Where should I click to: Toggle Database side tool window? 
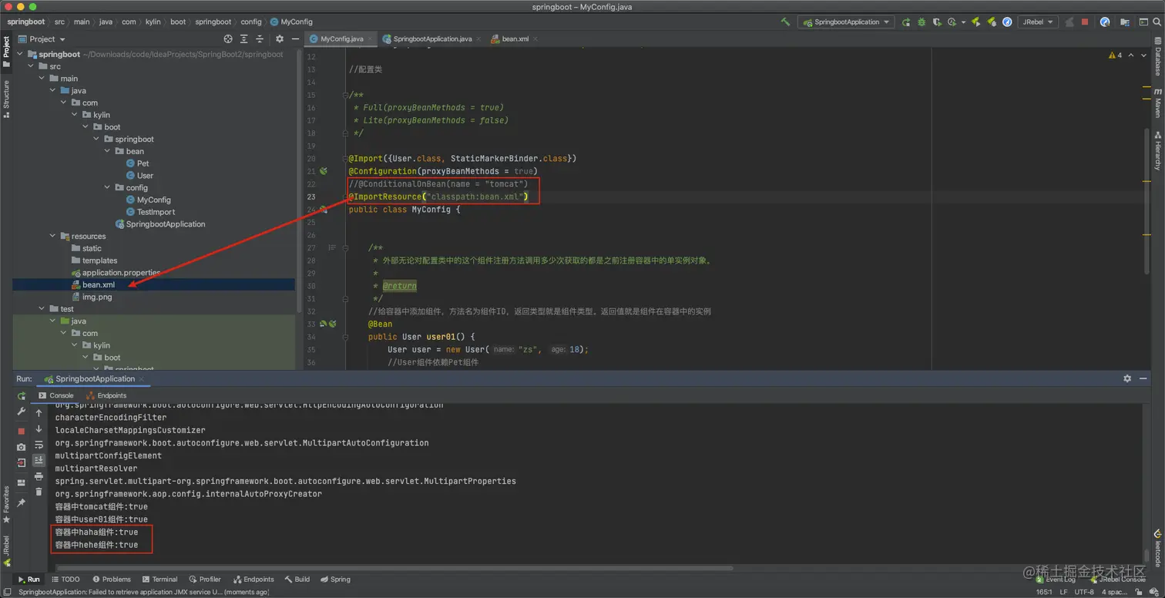1157,56
